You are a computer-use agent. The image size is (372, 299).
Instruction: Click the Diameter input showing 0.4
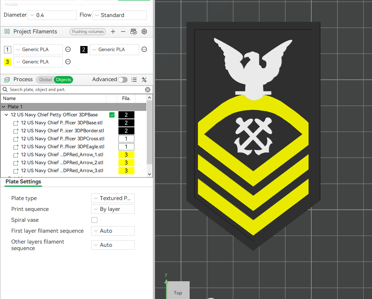(x=52, y=15)
